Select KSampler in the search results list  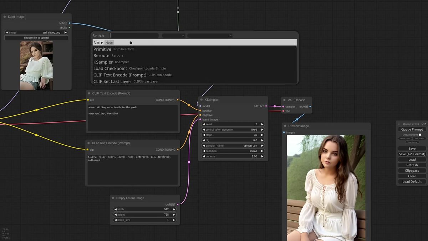pos(194,62)
